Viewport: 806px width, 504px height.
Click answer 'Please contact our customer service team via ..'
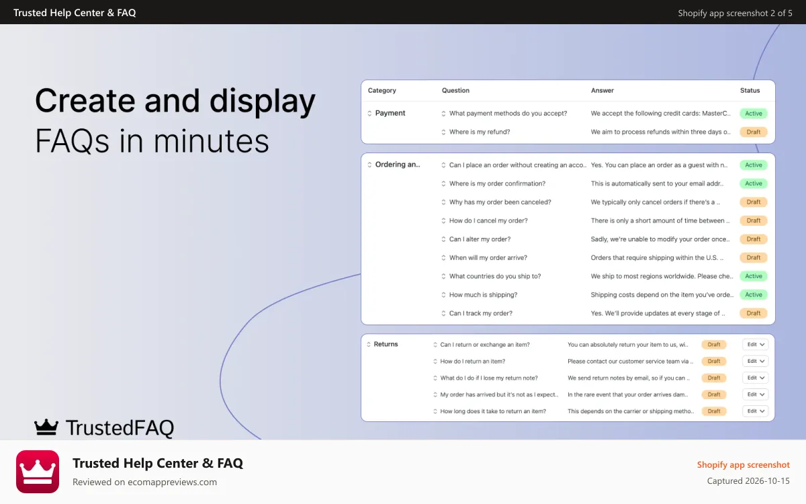(630, 361)
